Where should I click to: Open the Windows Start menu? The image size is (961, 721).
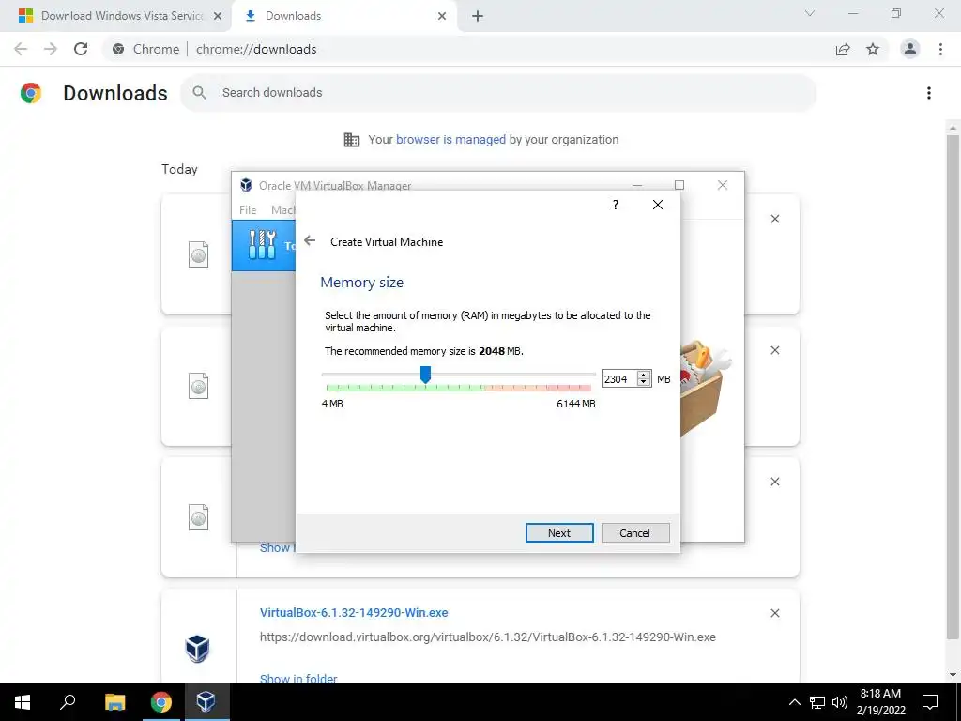(x=23, y=702)
